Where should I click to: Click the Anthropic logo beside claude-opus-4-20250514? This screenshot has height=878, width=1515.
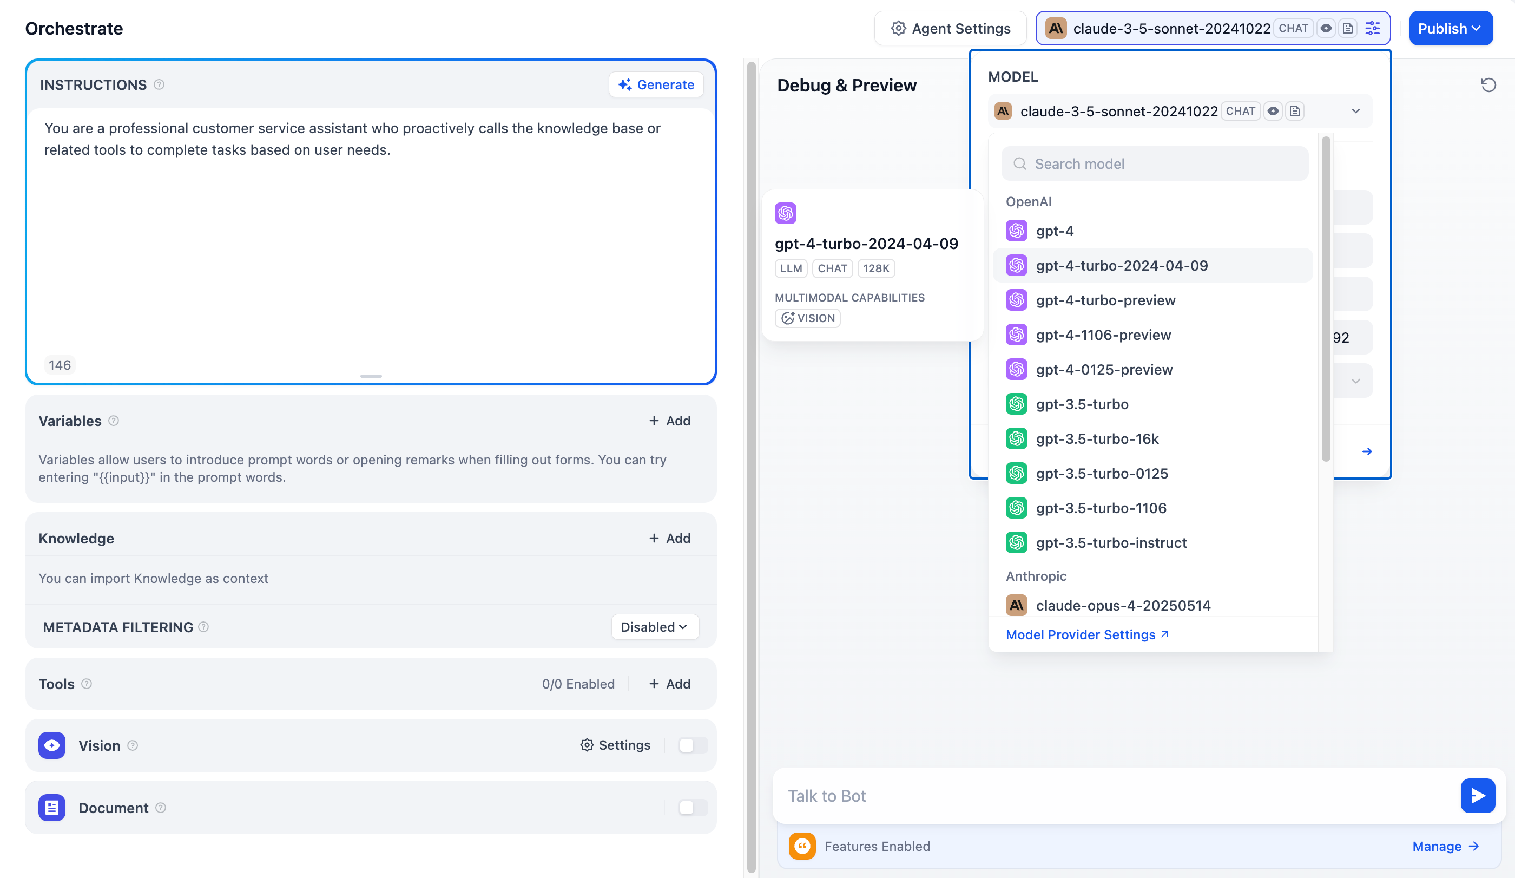click(x=1017, y=606)
